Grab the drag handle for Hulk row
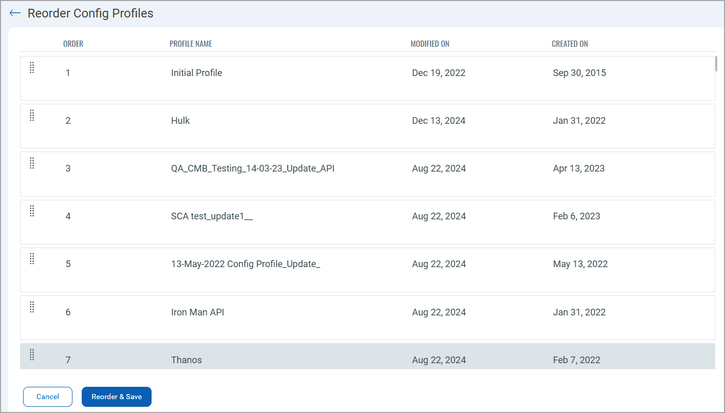The image size is (725, 413). (32, 115)
